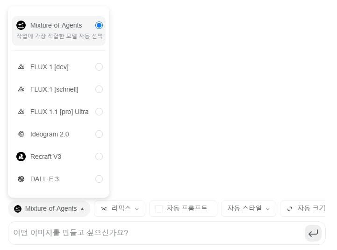Click the FLUX.1 [schnell] model icon
Image resolution: width=337 pixels, height=250 pixels.
pyautogui.click(x=21, y=89)
